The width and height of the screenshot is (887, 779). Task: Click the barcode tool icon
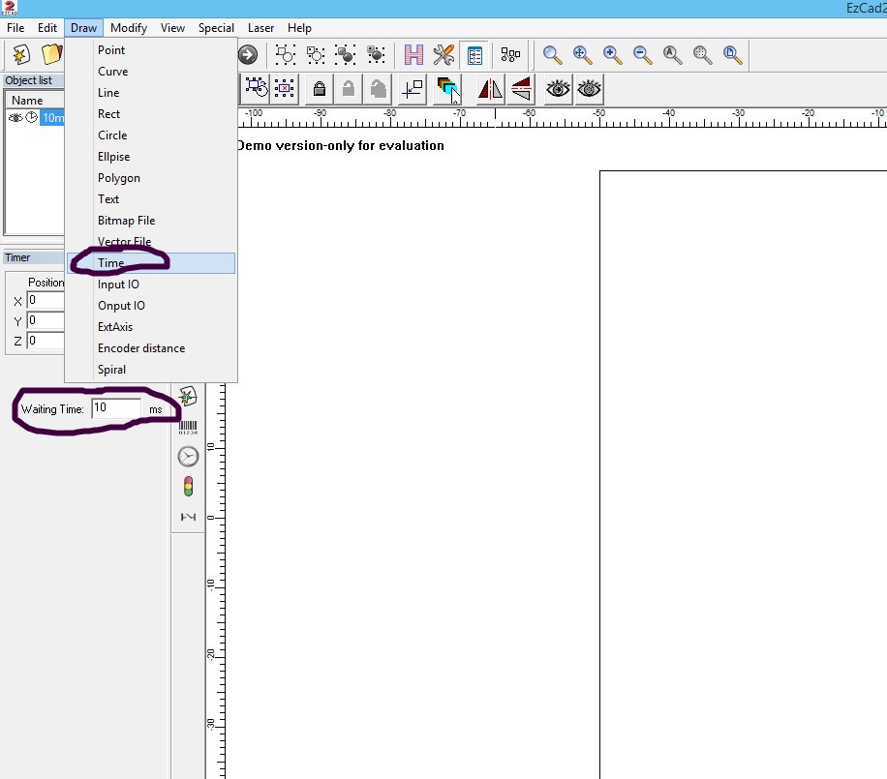coord(188,426)
